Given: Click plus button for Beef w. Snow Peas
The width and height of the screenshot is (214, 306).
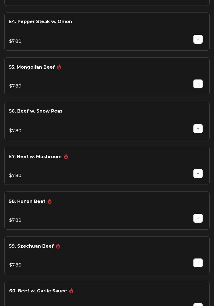Looking at the screenshot, I should tap(198, 129).
